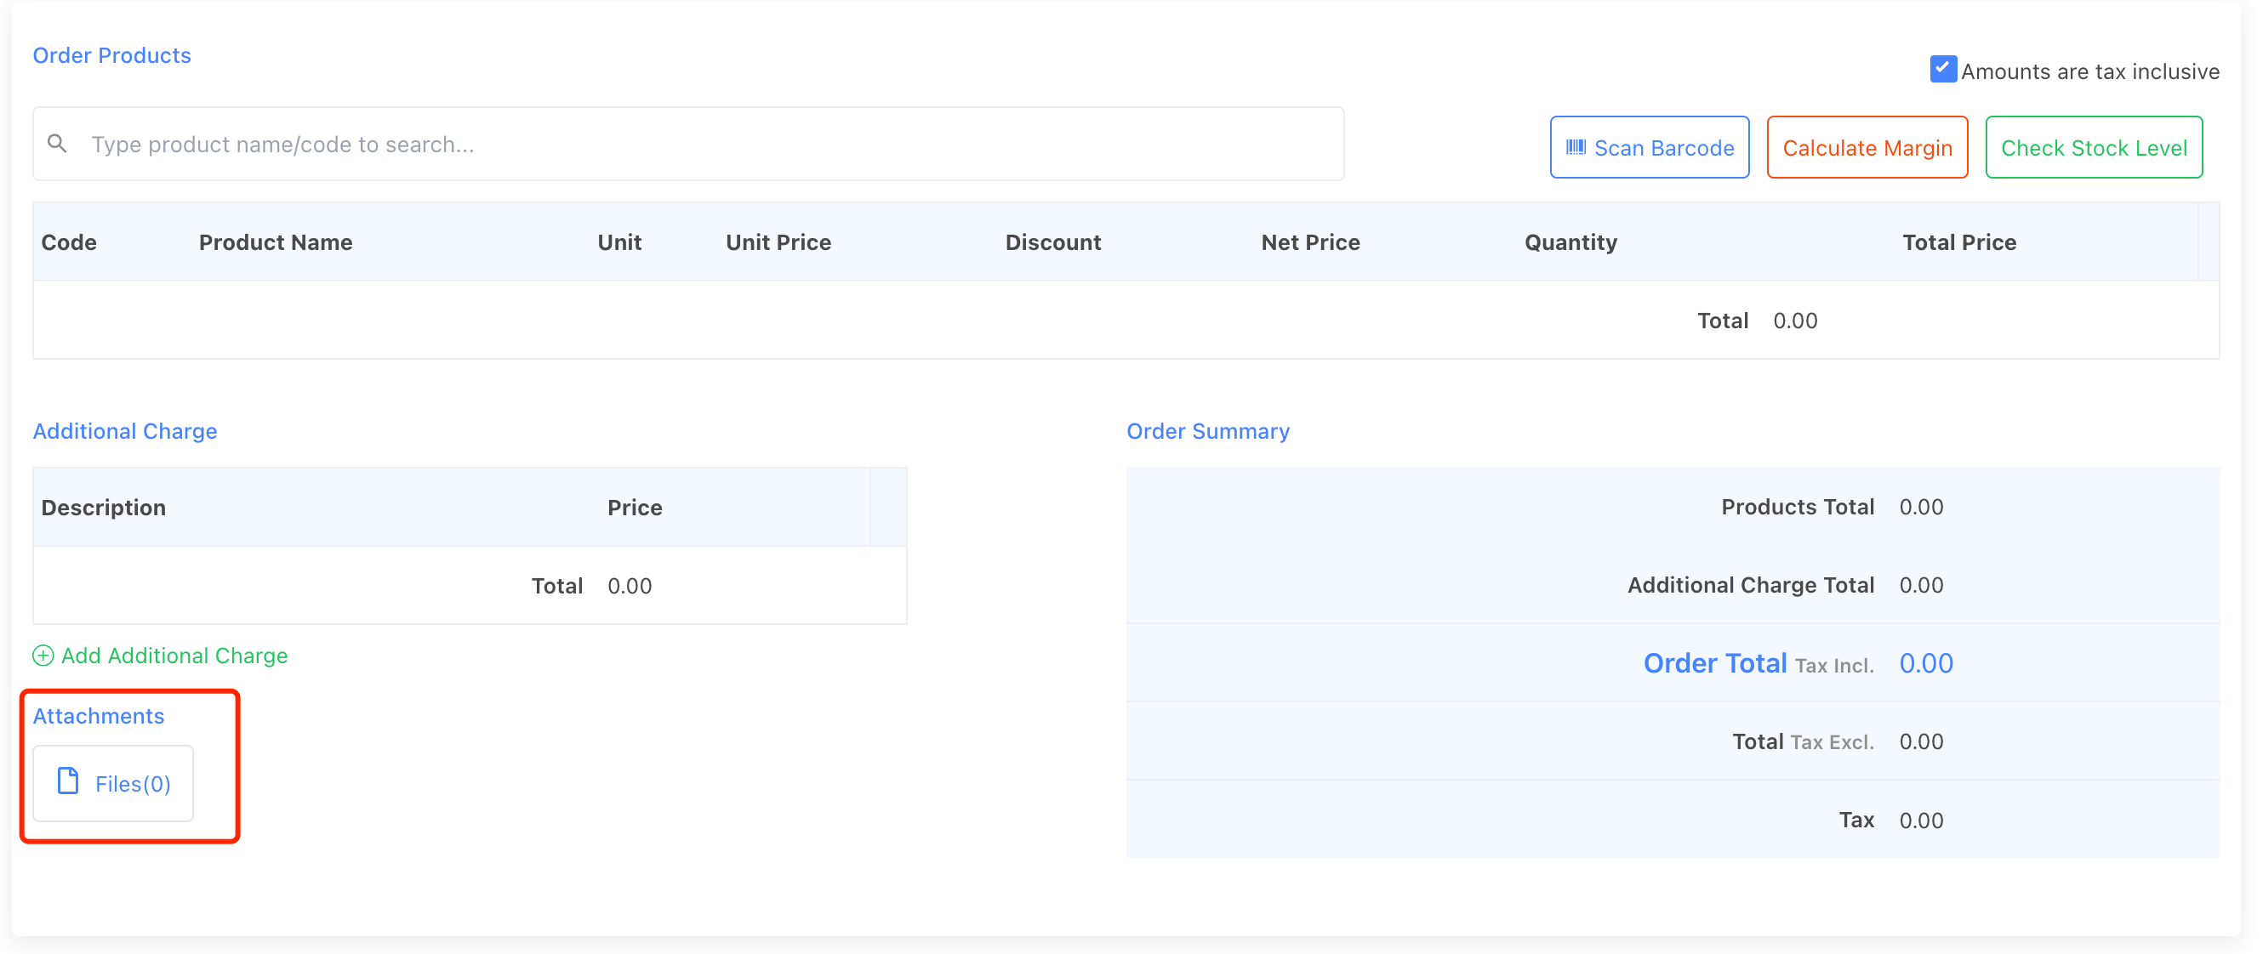Screen dimensions: 2263x954
Task: Click the Order Summary heading
Action: [x=1207, y=431]
